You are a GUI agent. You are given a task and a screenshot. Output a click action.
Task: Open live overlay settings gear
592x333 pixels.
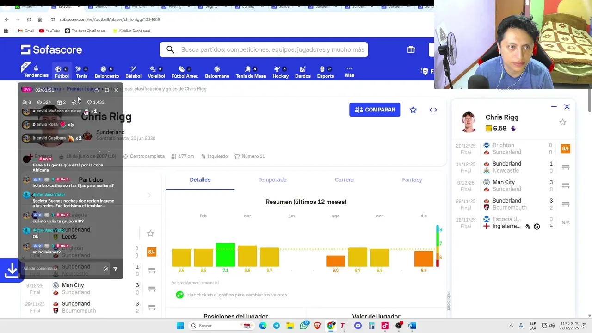coord(107,90)
